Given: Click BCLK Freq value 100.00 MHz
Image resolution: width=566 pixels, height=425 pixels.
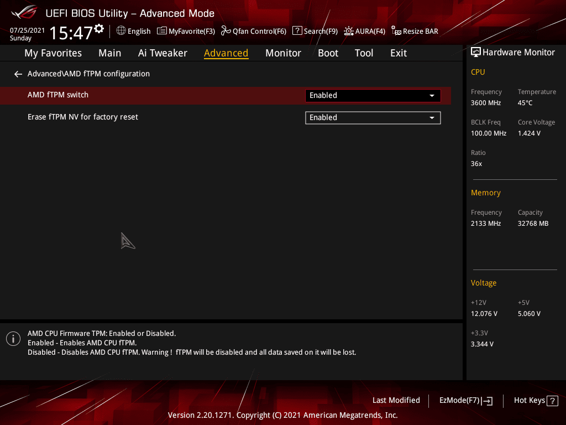Looking at the screenshot, I should [x=489, y=133].
